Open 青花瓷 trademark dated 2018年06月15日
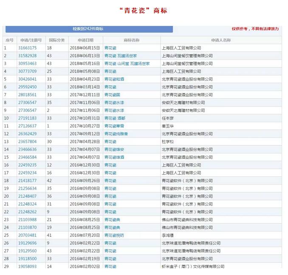This screenshot has width=288, height=275. [x=110, y=48]
